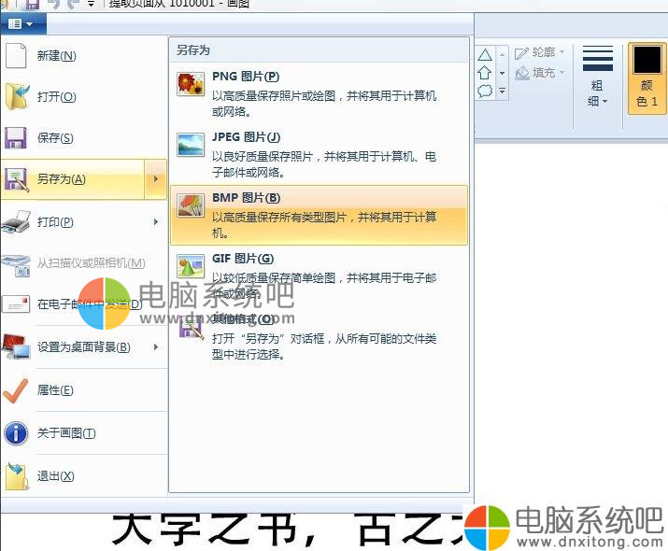Click the About Paint info icon
Image resolution: width=668 pixels, height=551 pixels.
click(16, 433)
